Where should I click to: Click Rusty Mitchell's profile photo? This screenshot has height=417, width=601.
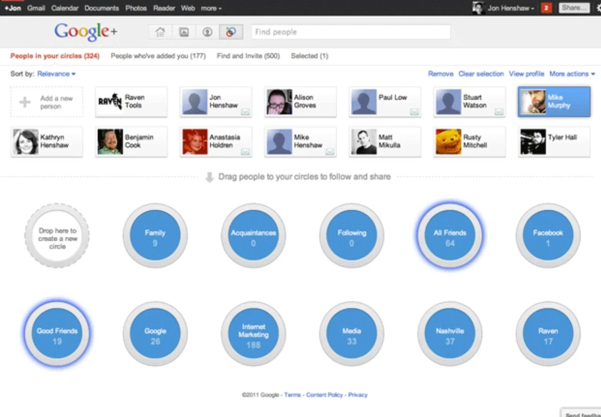[448, 142]
